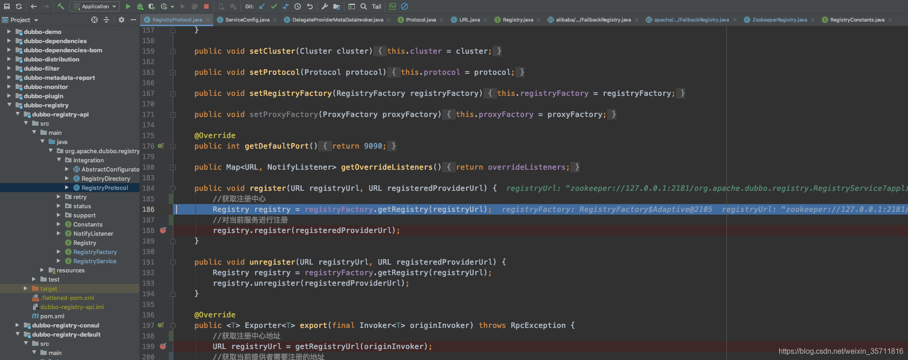Viewport: 908px width, 360px height.
Task: Expand the target folder
Action: point(26,288)
